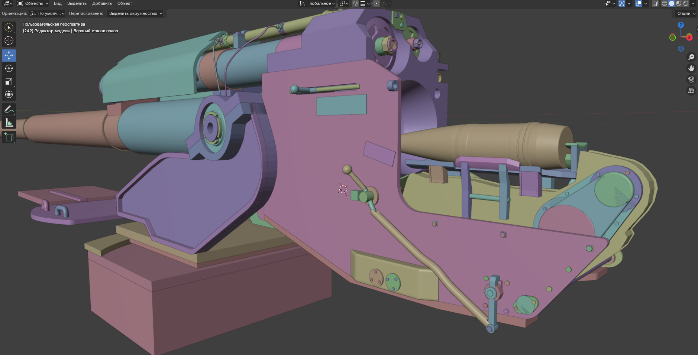Image resolution: width=698 pixels, height=355 pixels.
Task: Toggle proportional editing
Action: [x=377, y=3]
